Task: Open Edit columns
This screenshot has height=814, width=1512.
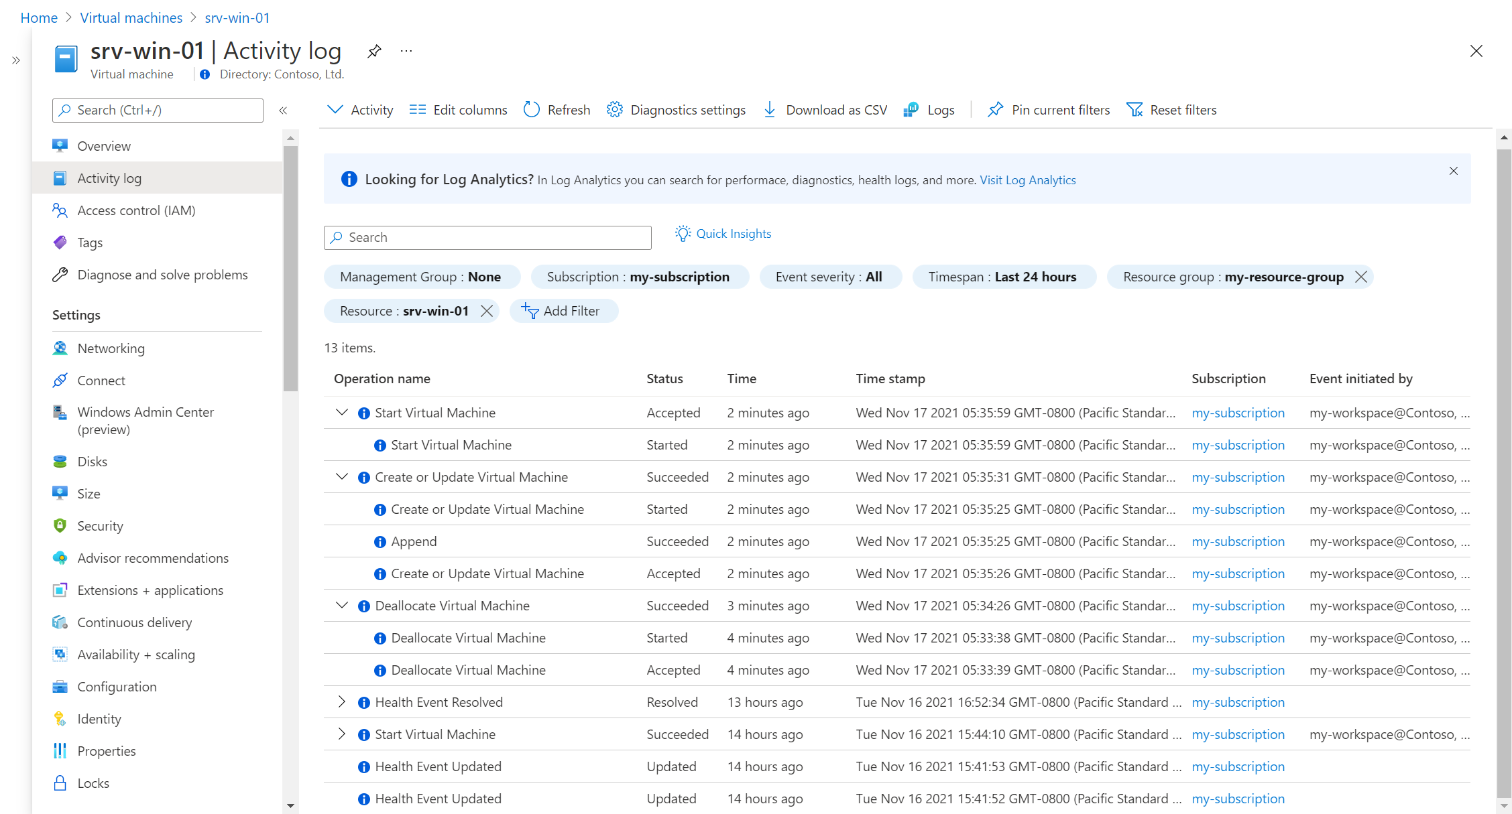Action: click(x=458, y=110)
